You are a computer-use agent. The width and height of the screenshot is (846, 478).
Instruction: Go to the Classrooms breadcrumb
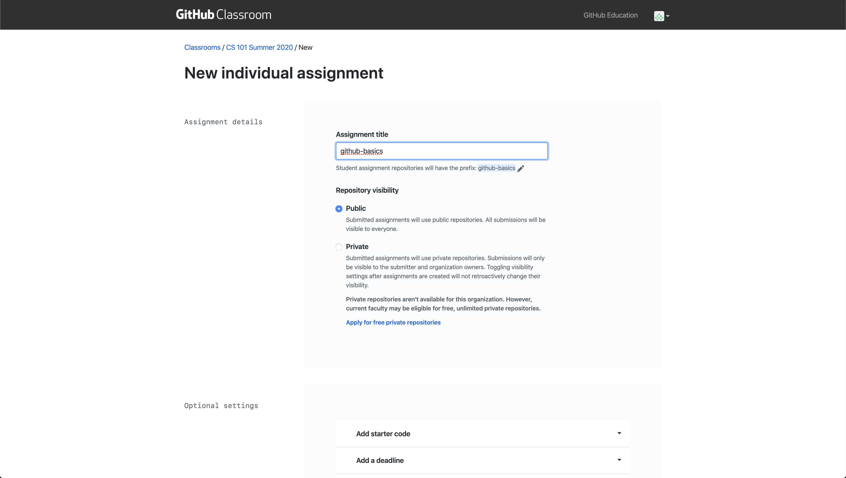(202, 47)
